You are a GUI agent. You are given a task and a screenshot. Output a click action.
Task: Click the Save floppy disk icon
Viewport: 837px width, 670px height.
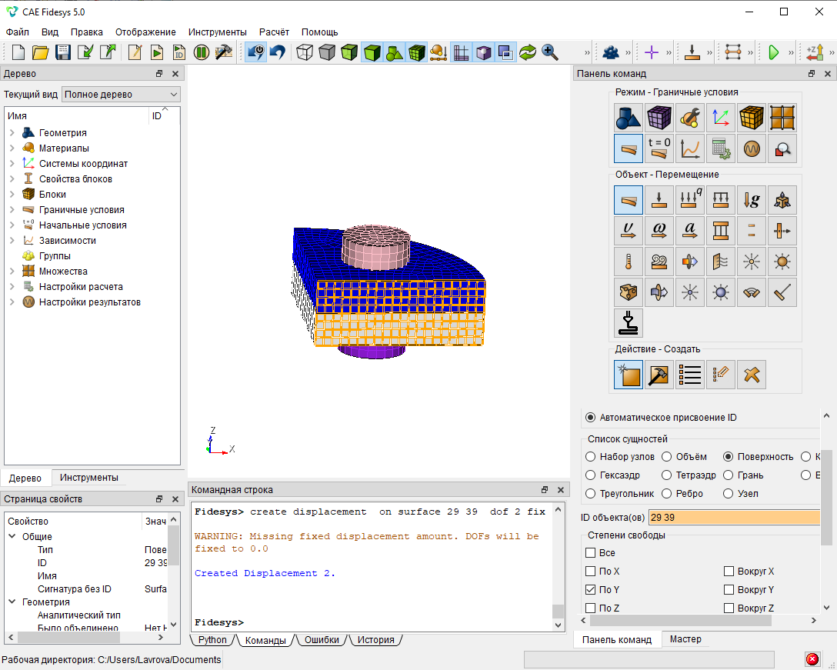click(63, 52)
